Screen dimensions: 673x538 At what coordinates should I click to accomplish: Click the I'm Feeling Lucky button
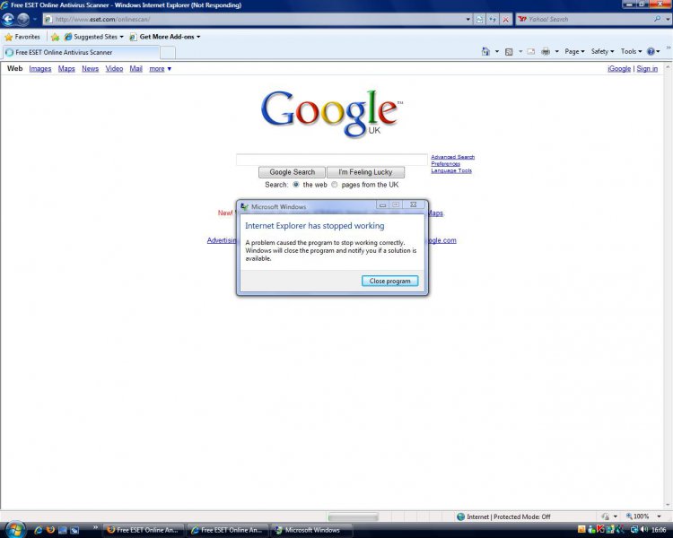pos(365,172)
